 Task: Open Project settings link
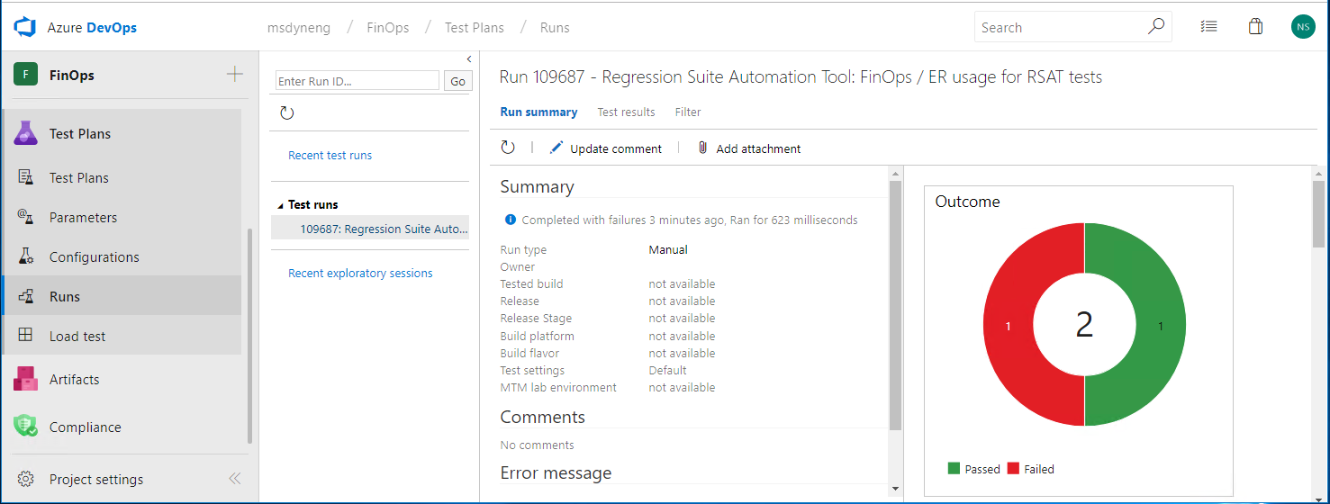tap(96, 479)
